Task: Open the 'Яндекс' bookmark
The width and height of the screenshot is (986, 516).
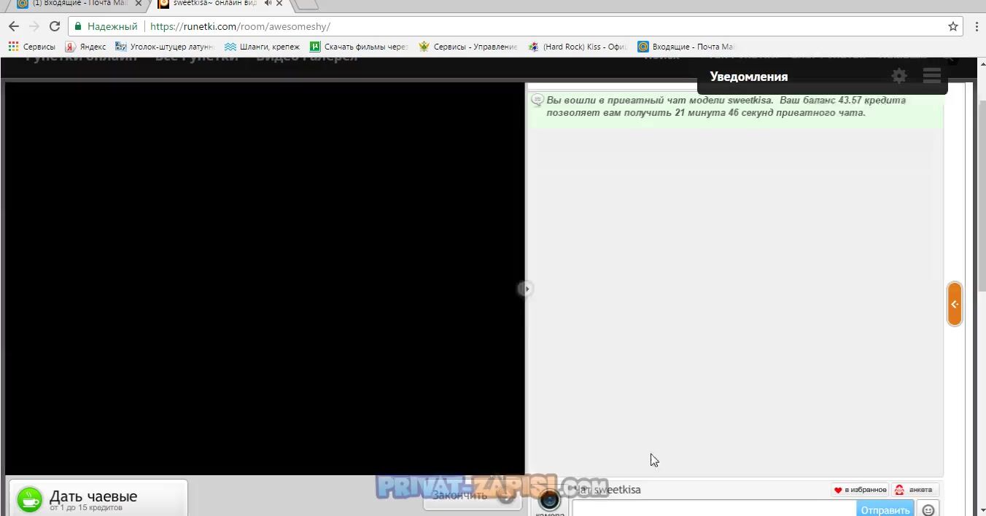Action: [85, 47]
